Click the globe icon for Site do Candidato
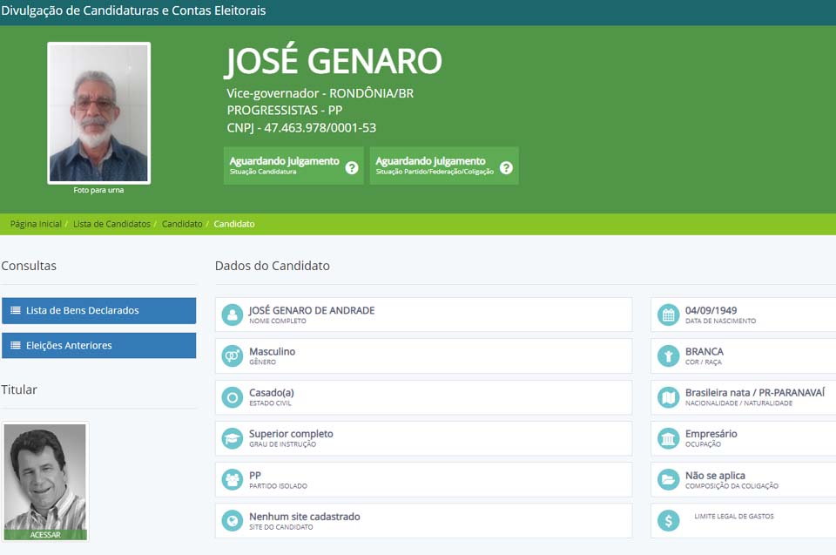Screen dimensions: 836x555 233,520
